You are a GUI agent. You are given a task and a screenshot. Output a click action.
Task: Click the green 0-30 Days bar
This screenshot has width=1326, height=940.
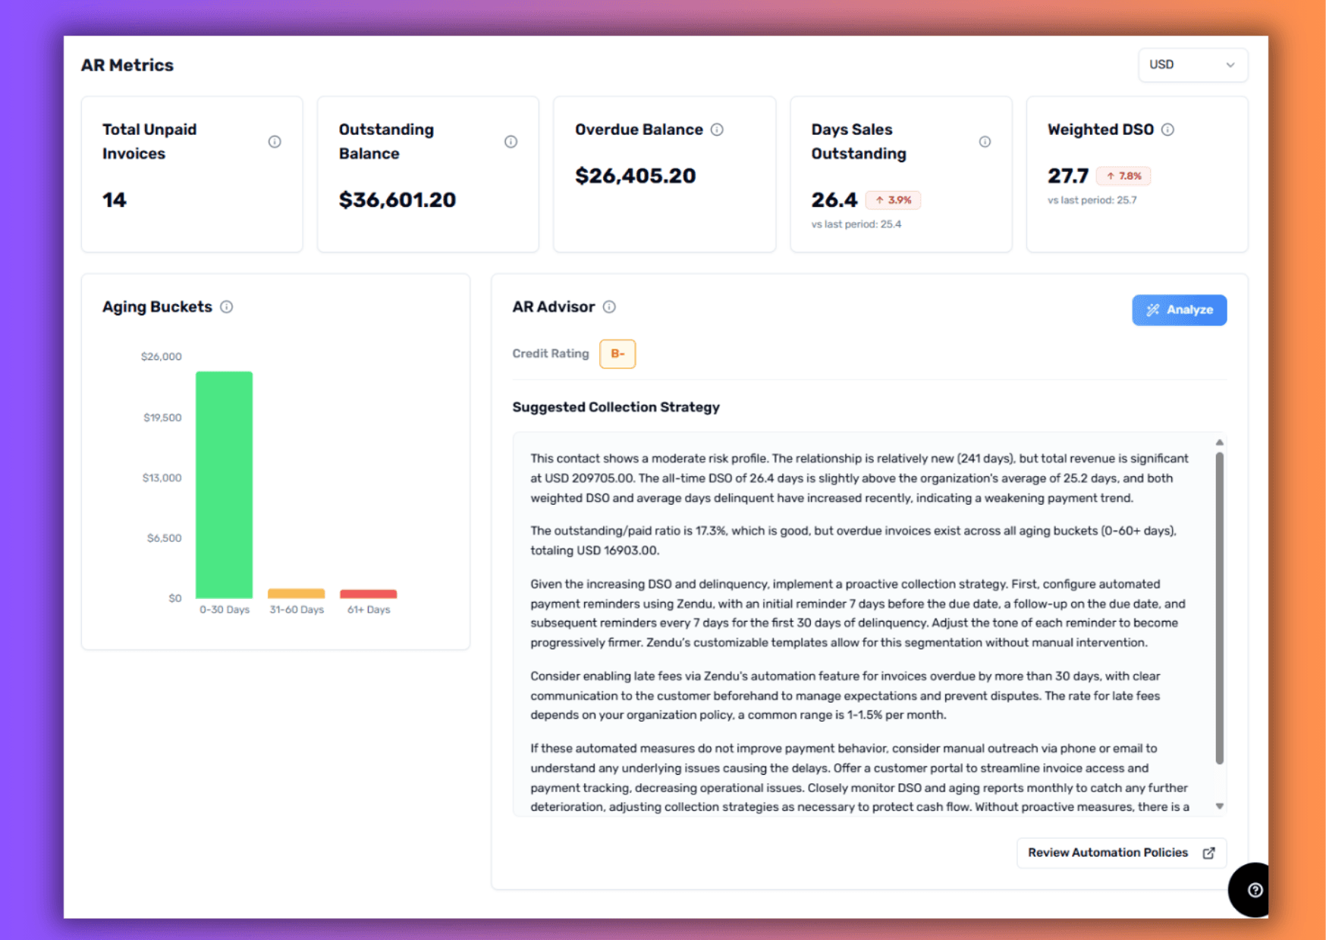coord(224,485)
